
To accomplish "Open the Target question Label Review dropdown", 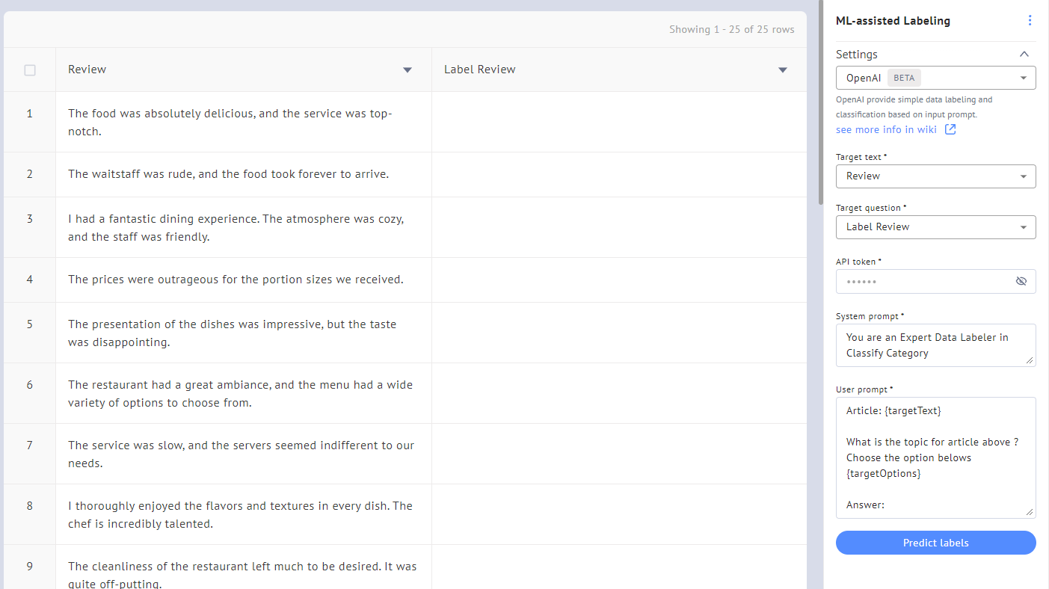I will click(935, 227).
